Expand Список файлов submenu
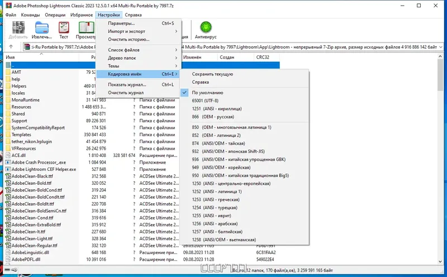This screenshot has width=447, height=277. click(138, 50)
